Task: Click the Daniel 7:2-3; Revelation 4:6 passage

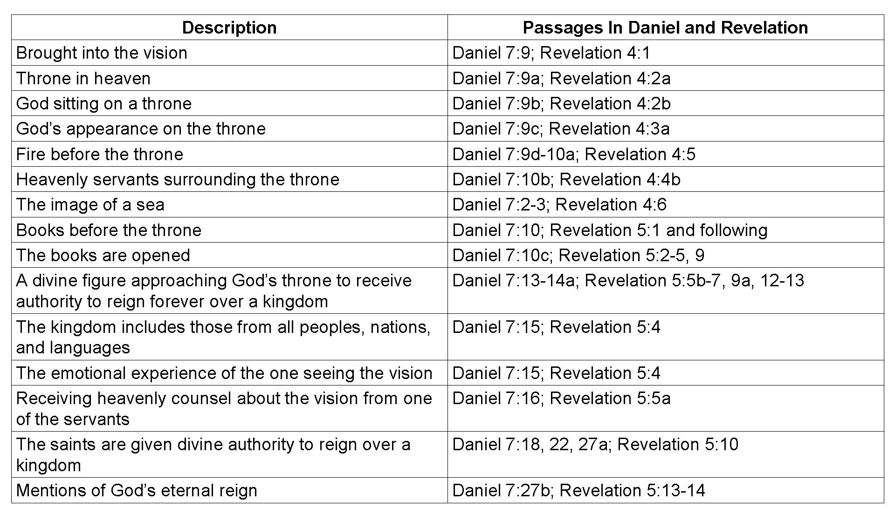Action: [x=559, y=205]
